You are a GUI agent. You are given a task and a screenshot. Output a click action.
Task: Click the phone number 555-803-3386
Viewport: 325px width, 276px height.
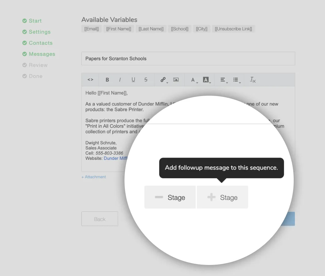click(109, 153)
